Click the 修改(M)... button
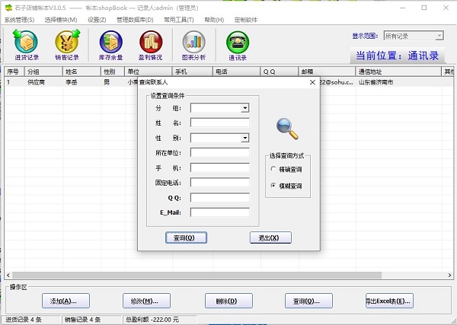 click(x=146, y=301)
